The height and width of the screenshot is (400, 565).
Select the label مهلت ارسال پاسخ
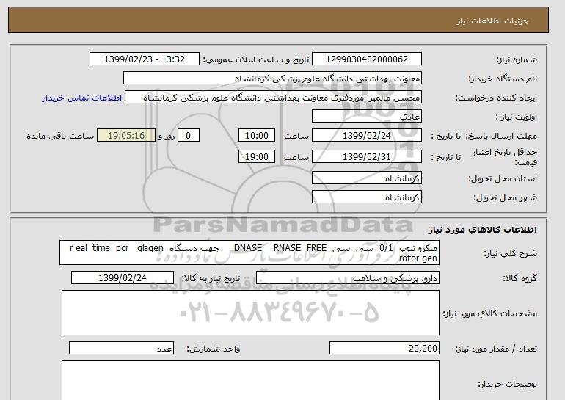502,136
